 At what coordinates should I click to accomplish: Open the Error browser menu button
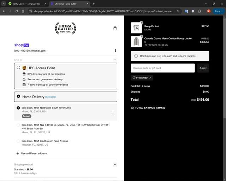219,11
